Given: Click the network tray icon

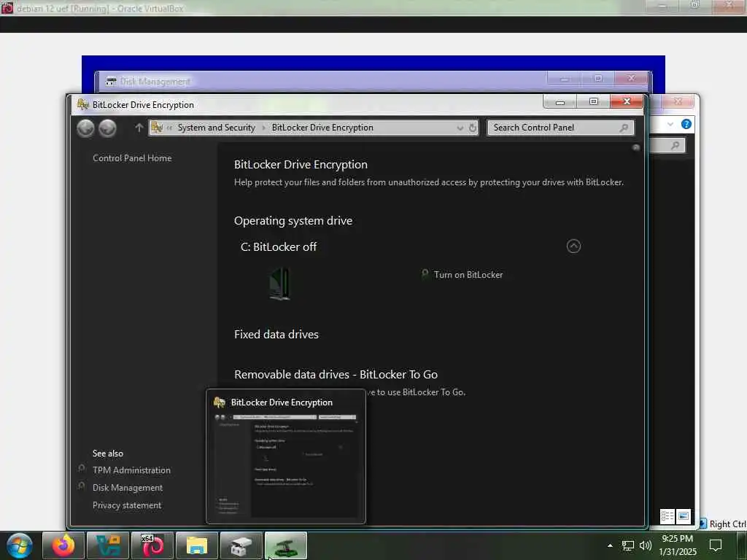Looking at the screenshot, I should click(628, 545).
